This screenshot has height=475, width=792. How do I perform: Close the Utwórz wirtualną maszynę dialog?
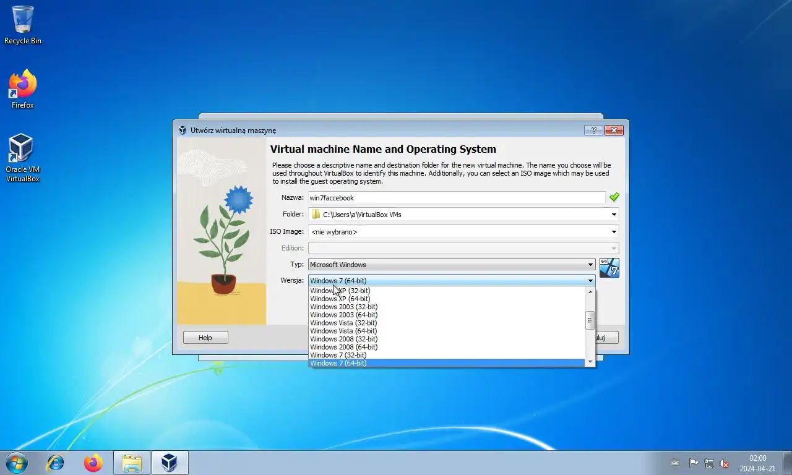pyautogui.click(x=614, y=130)
